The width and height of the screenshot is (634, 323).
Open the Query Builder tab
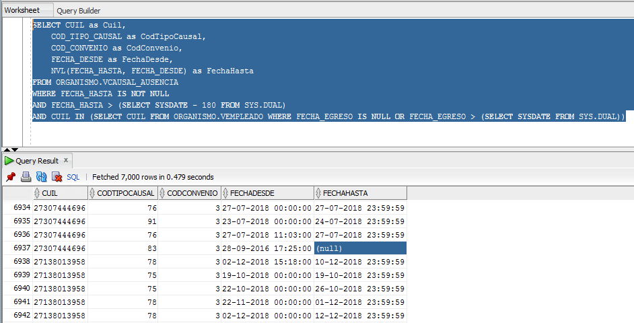(x=78, y=11)
